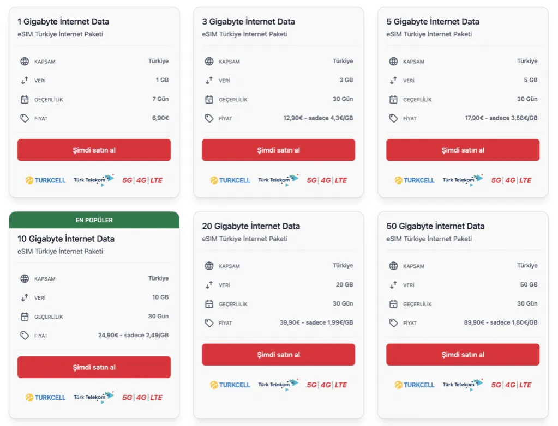Buy the popular 10 Gigabyte package
558x426 pixels.
point(94,367)
